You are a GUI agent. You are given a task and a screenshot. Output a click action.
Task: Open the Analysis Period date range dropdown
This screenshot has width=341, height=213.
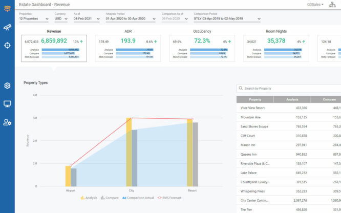(x=131, y=19)
